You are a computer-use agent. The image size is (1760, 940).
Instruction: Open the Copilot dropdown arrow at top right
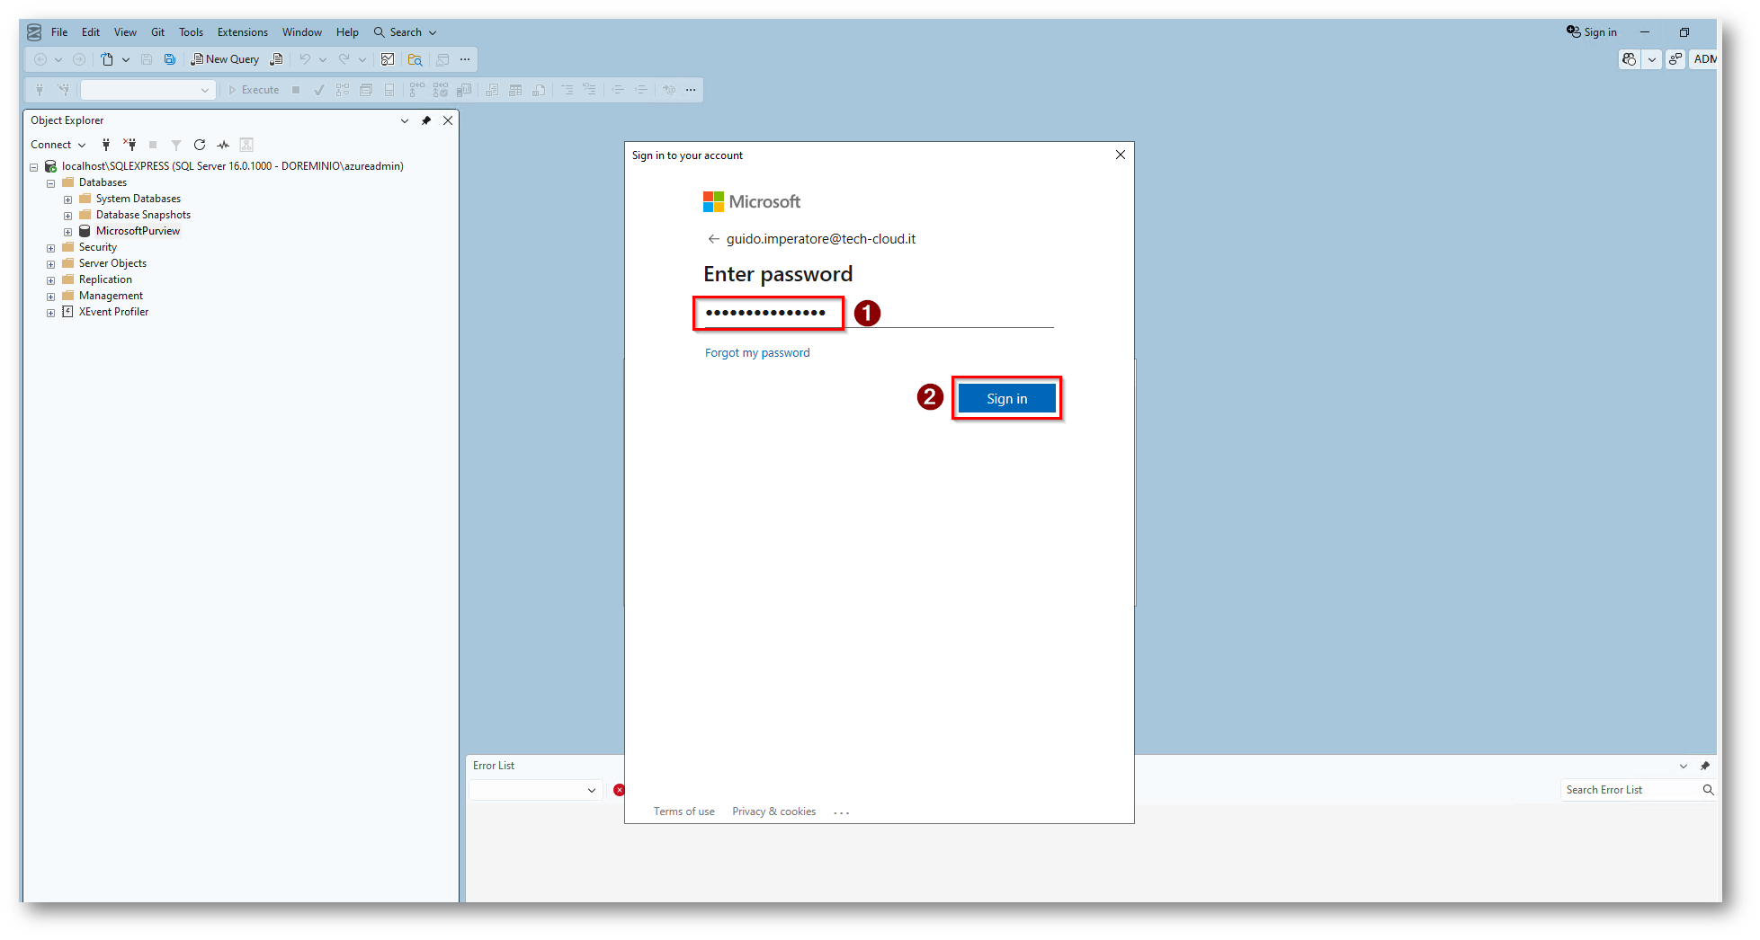(x=1652, y=59)
